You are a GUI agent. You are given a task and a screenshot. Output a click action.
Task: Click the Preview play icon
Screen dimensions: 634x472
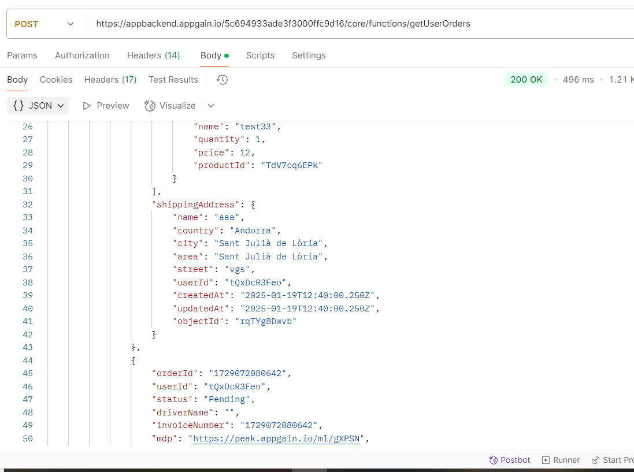tap(87, 106)
